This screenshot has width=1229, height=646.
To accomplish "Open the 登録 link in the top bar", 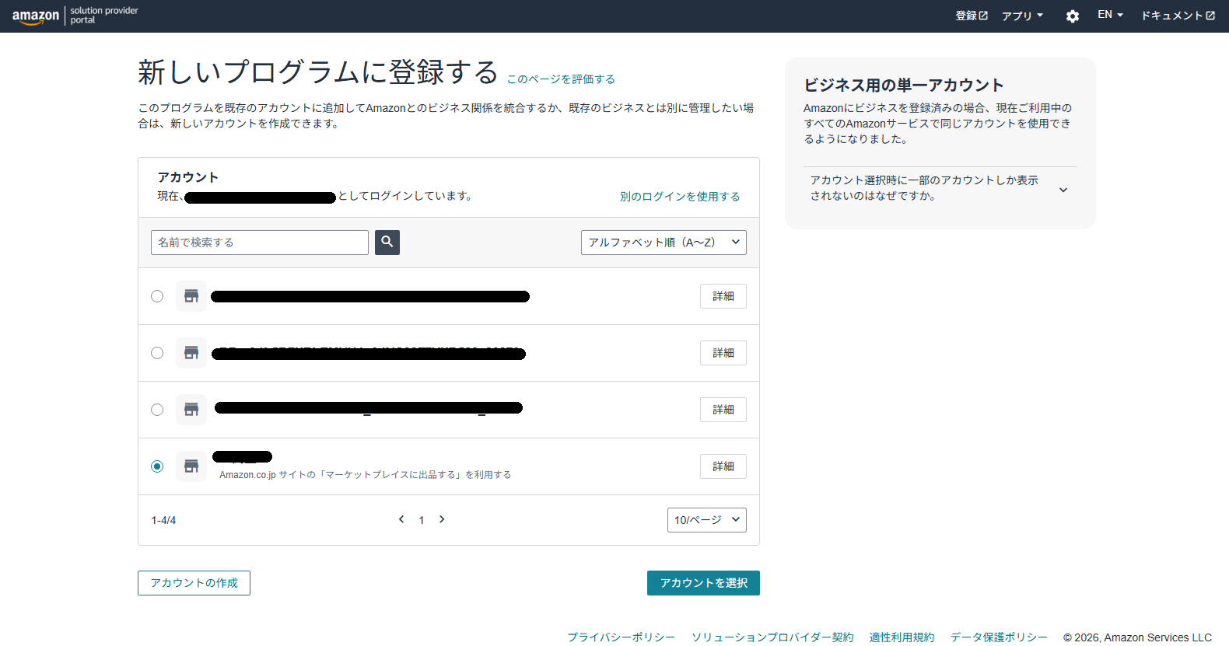I will [x=972, y=16].
